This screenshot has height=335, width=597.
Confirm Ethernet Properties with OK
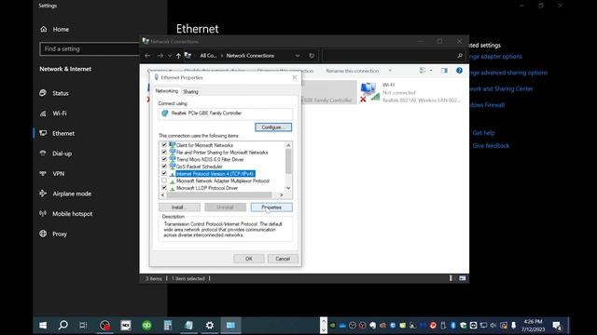coord(249,259)
